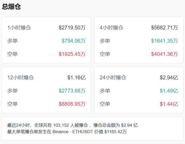
Task: Click the red $1925.45万 short value
Action: (72, 54)
